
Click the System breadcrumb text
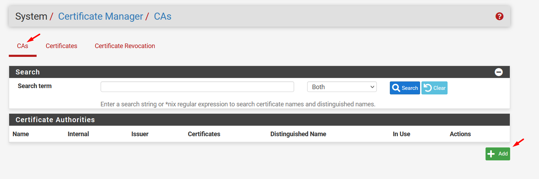pos(31,16)
